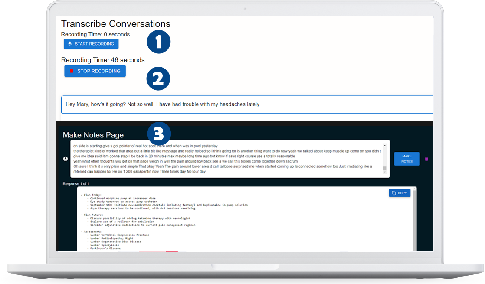
Task: Click the transcript box scroll down arrow
Action: coord(384,173)
